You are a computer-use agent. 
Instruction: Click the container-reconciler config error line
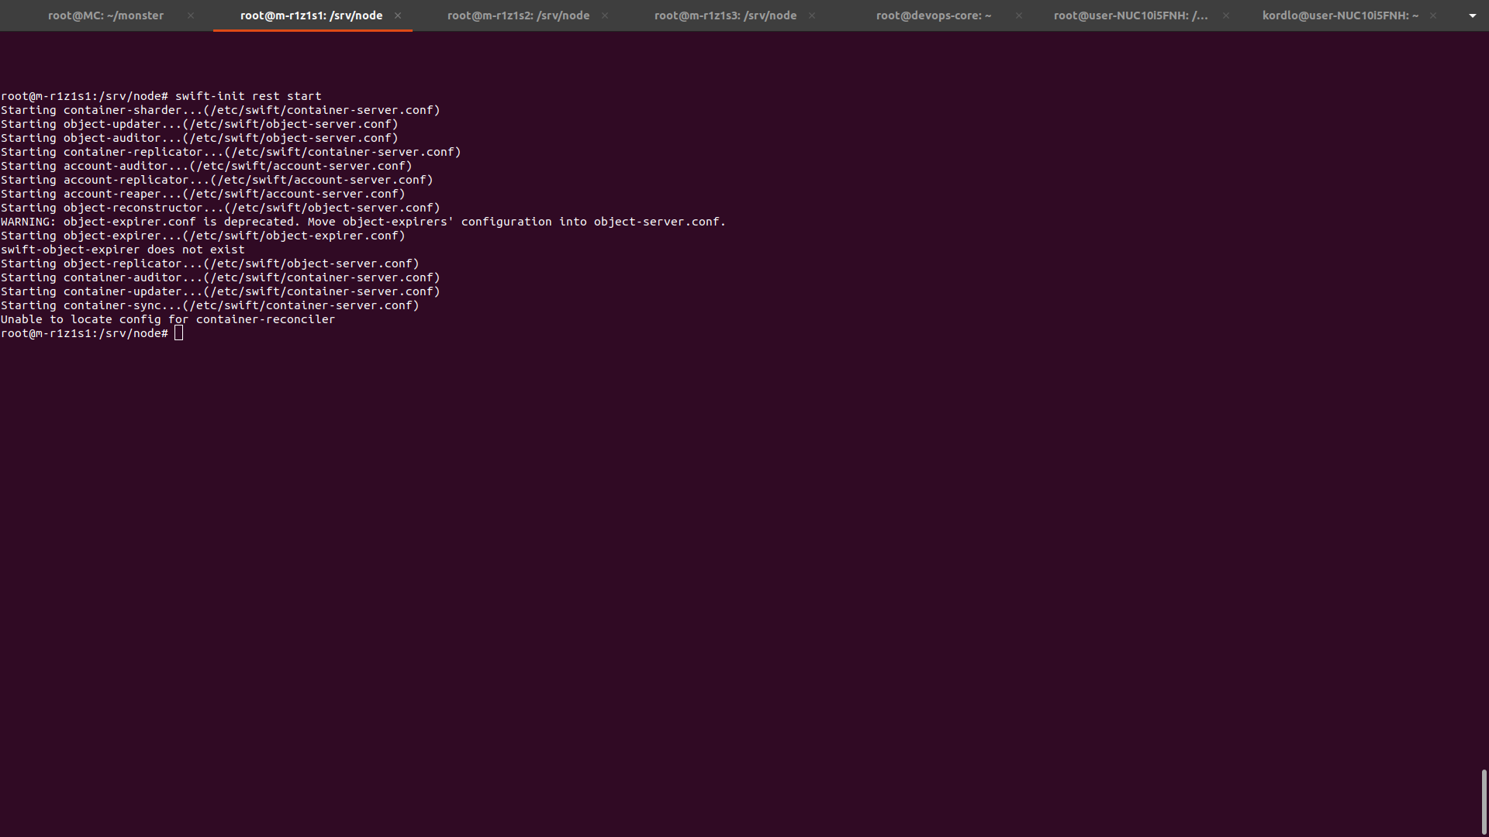point(168,319)
